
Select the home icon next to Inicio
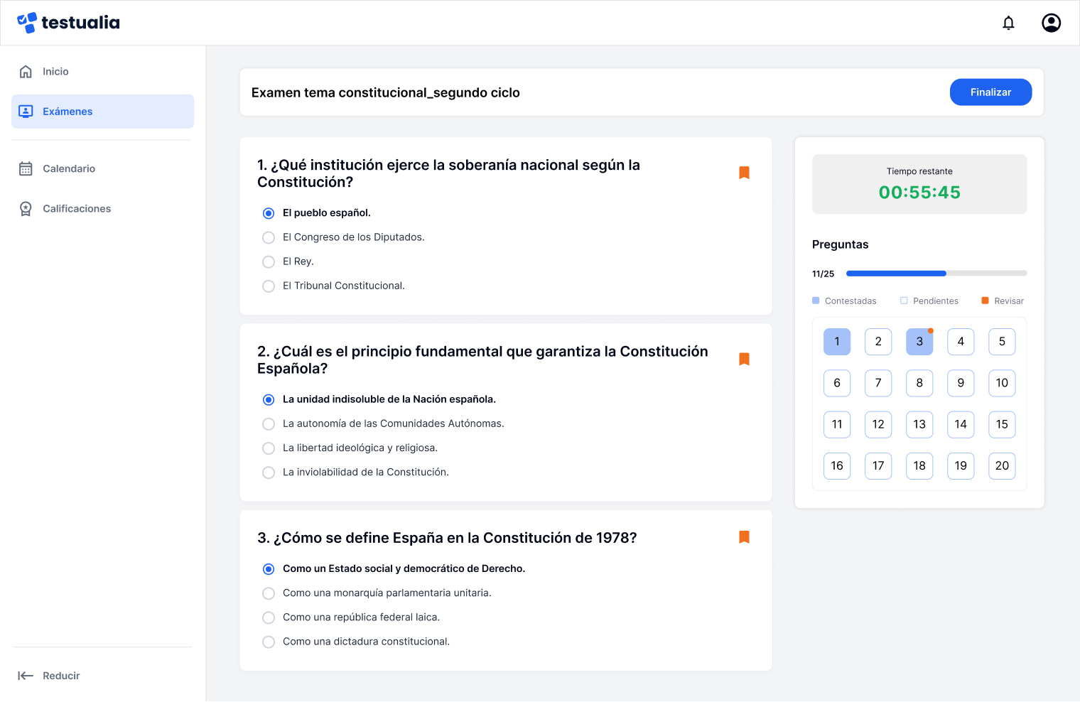pos(26,71)
